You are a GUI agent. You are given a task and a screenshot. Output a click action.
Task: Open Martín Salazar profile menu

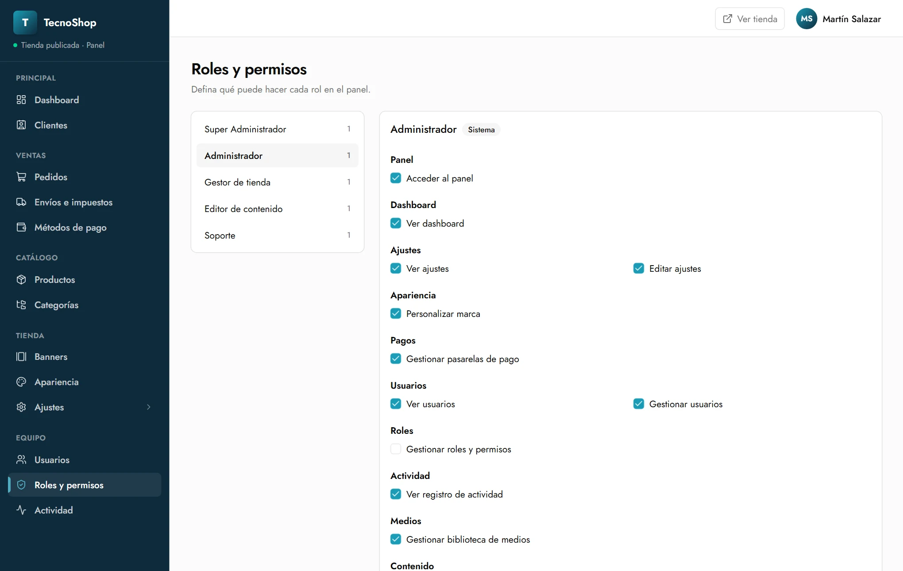(x=838, y=19)
